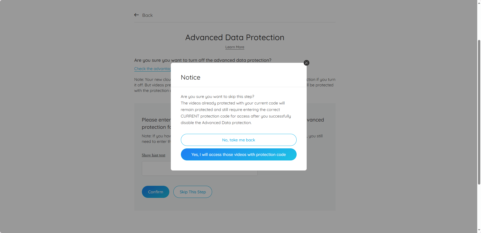
Task: Confirm Yes, I will access those videos with protection code
Action: (x=238, y=154)
